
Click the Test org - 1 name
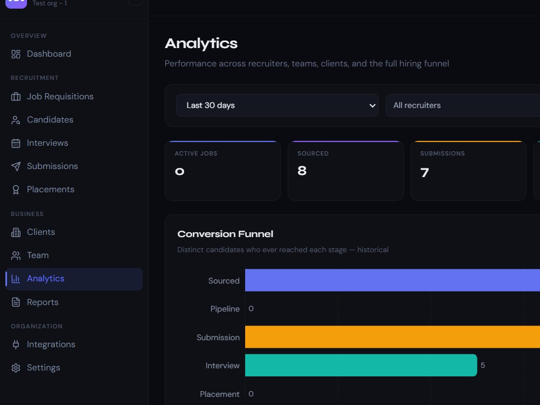click(50, 3)
